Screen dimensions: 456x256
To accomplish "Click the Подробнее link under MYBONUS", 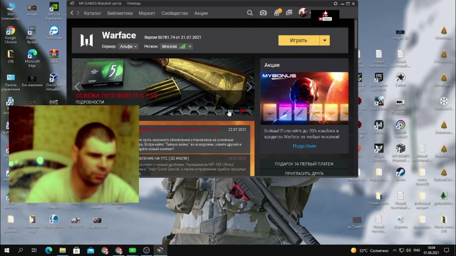I will [x=304, y=146].
